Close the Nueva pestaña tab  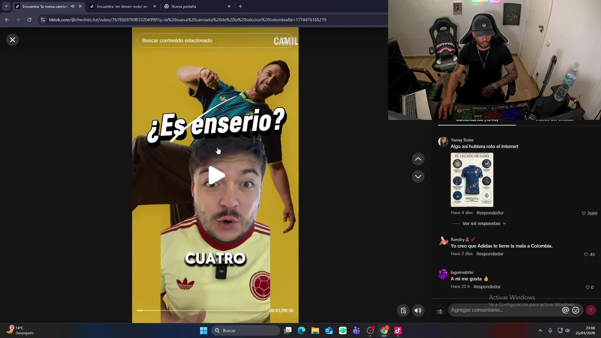pos(229,7)
